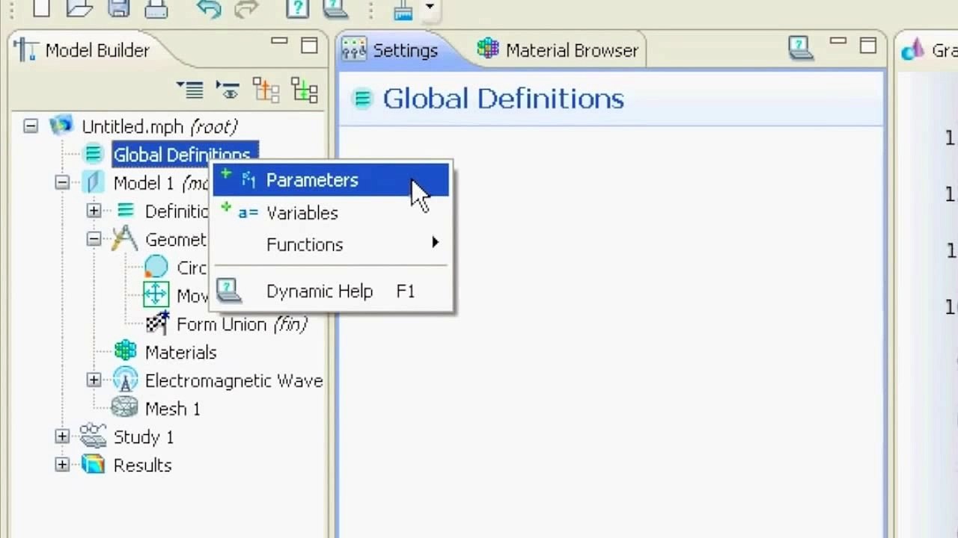The width and height of the screenshot is (958, 538).
Task: Undo the last action with the blue arrow
Action: point(209,8)
